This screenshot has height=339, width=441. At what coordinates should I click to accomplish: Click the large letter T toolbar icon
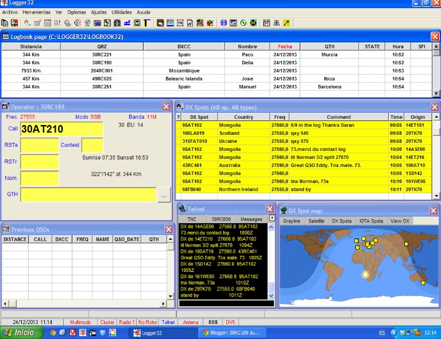[x=146, y=23]
